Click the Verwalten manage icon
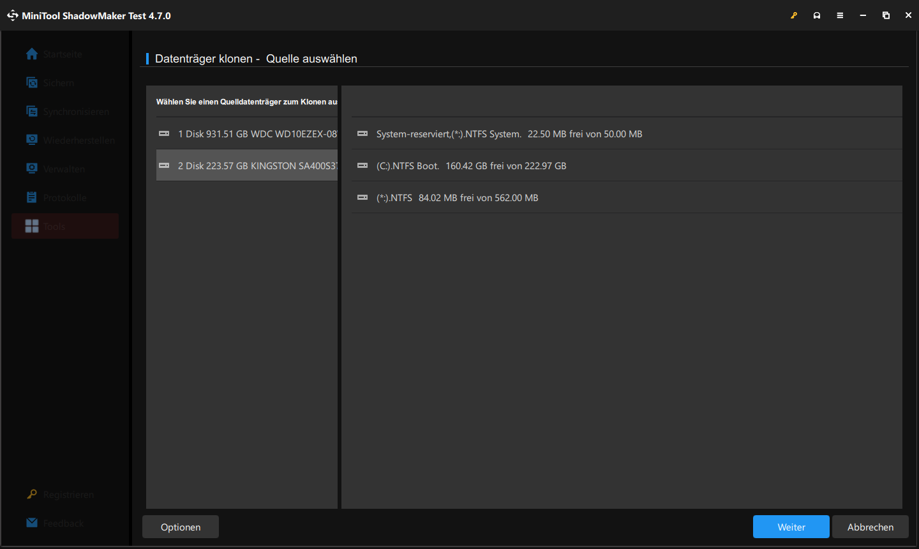This screenshot has width=919, height=549. [x=32, y=169]
